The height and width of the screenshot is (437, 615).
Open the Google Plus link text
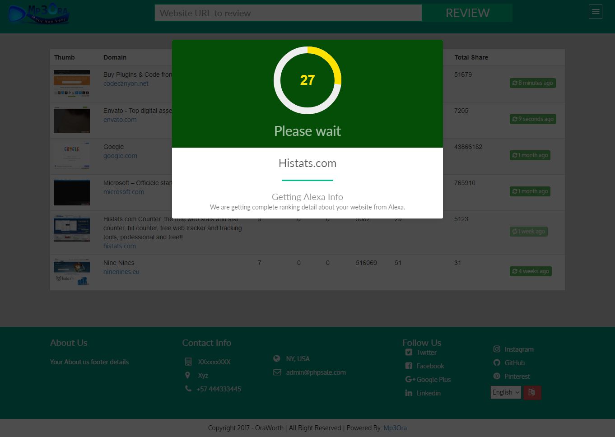pyautogui.click(x=434, y=380)
